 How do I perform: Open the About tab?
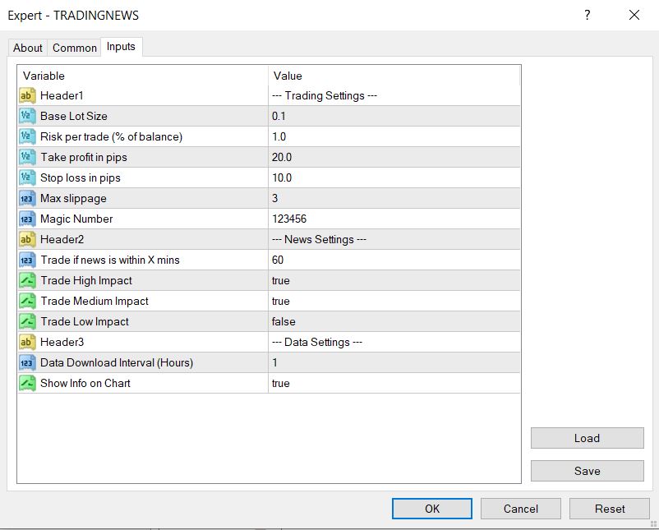[x=27, y=48]
